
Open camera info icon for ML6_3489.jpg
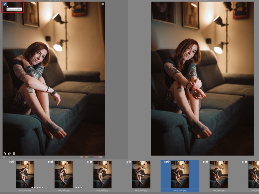click(x=204, y=162)
